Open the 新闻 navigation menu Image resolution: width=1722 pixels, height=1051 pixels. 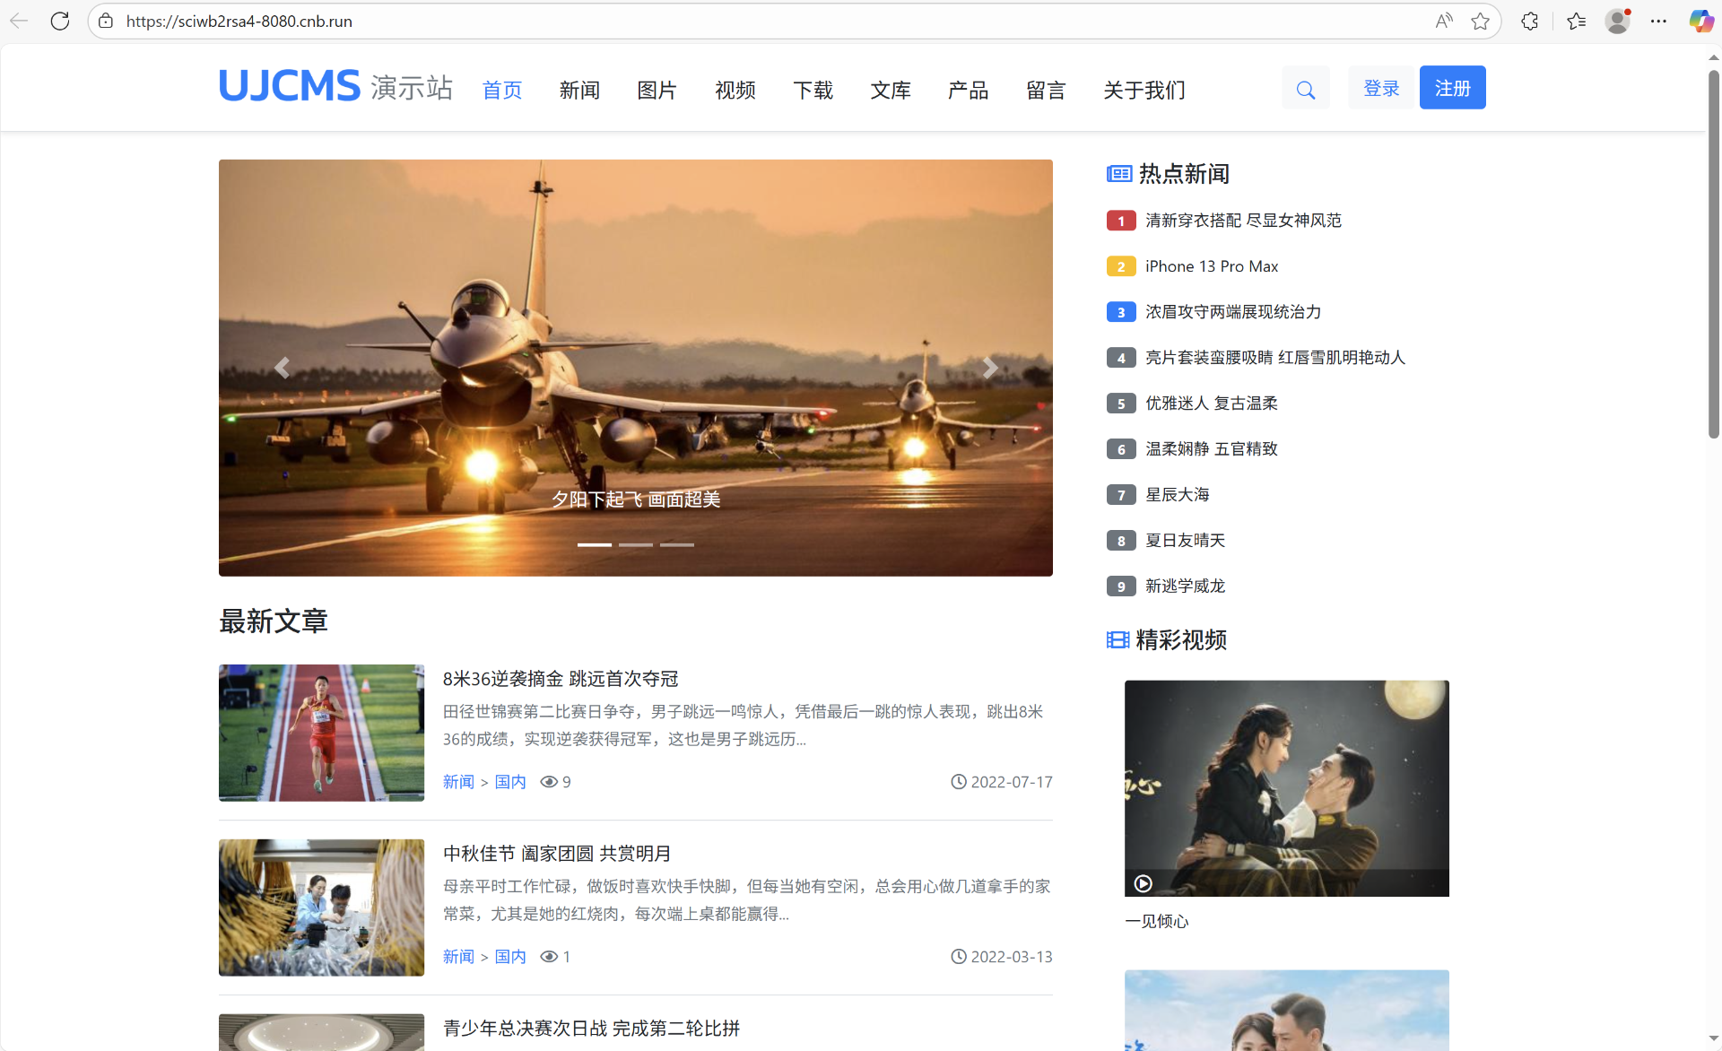[579, 90]
